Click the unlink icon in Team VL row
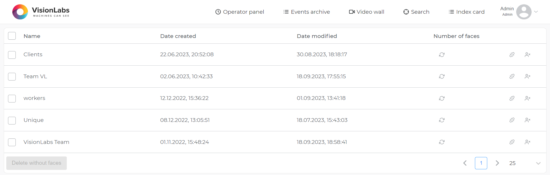The height and width of the screenshot is (175, 550). pyautogui.click(x=512, y=77)
